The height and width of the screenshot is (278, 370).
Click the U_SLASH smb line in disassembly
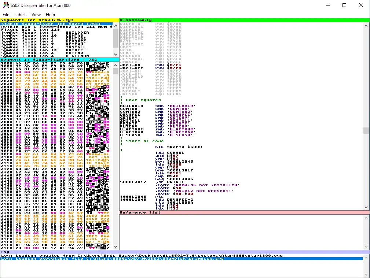(156, 135)
